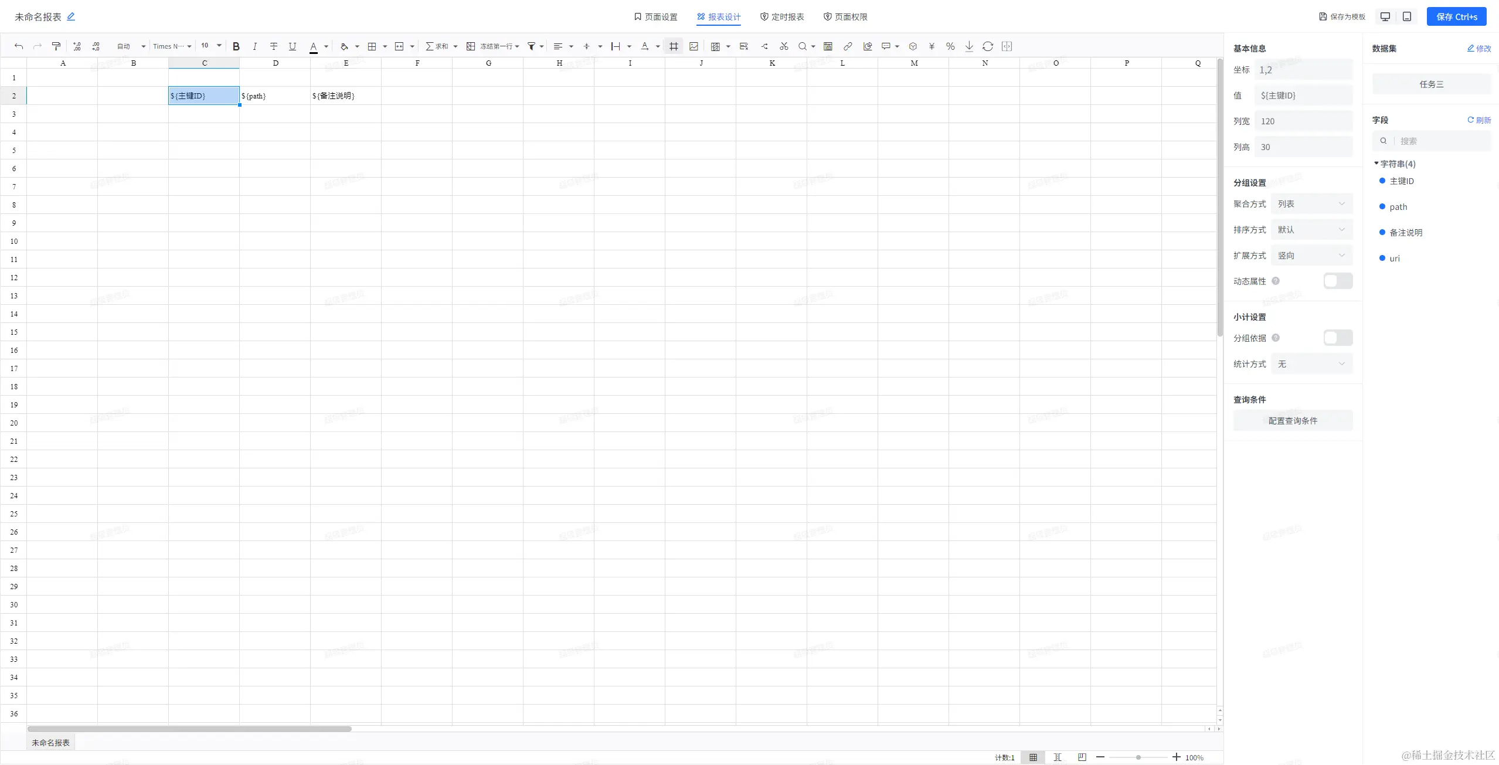
Task: Open the 聚合方式 dropdown
Action: [1311, 204]
